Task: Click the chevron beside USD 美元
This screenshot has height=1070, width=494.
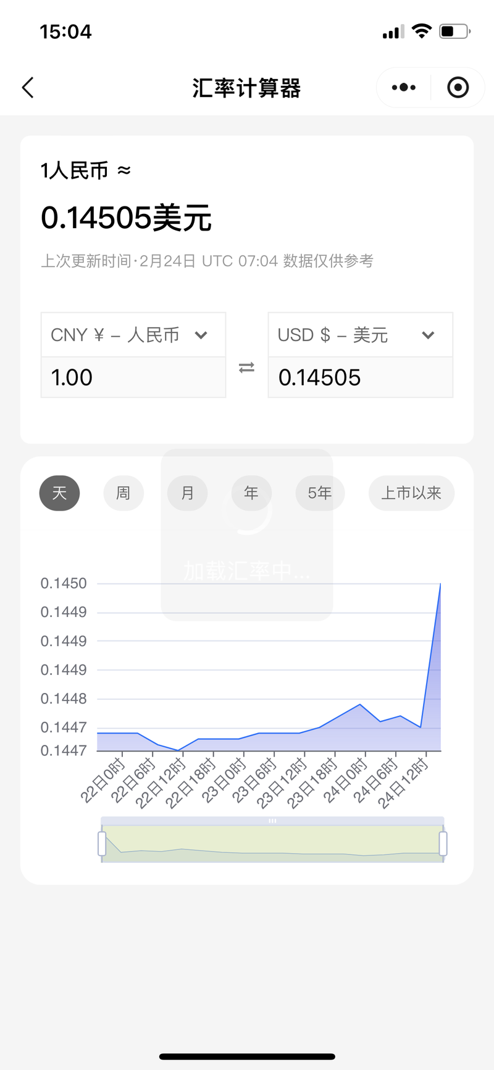Action: click(429, 335)
